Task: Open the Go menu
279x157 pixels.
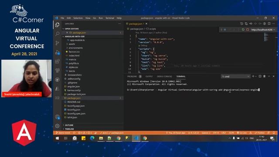Action: [94, 18]
